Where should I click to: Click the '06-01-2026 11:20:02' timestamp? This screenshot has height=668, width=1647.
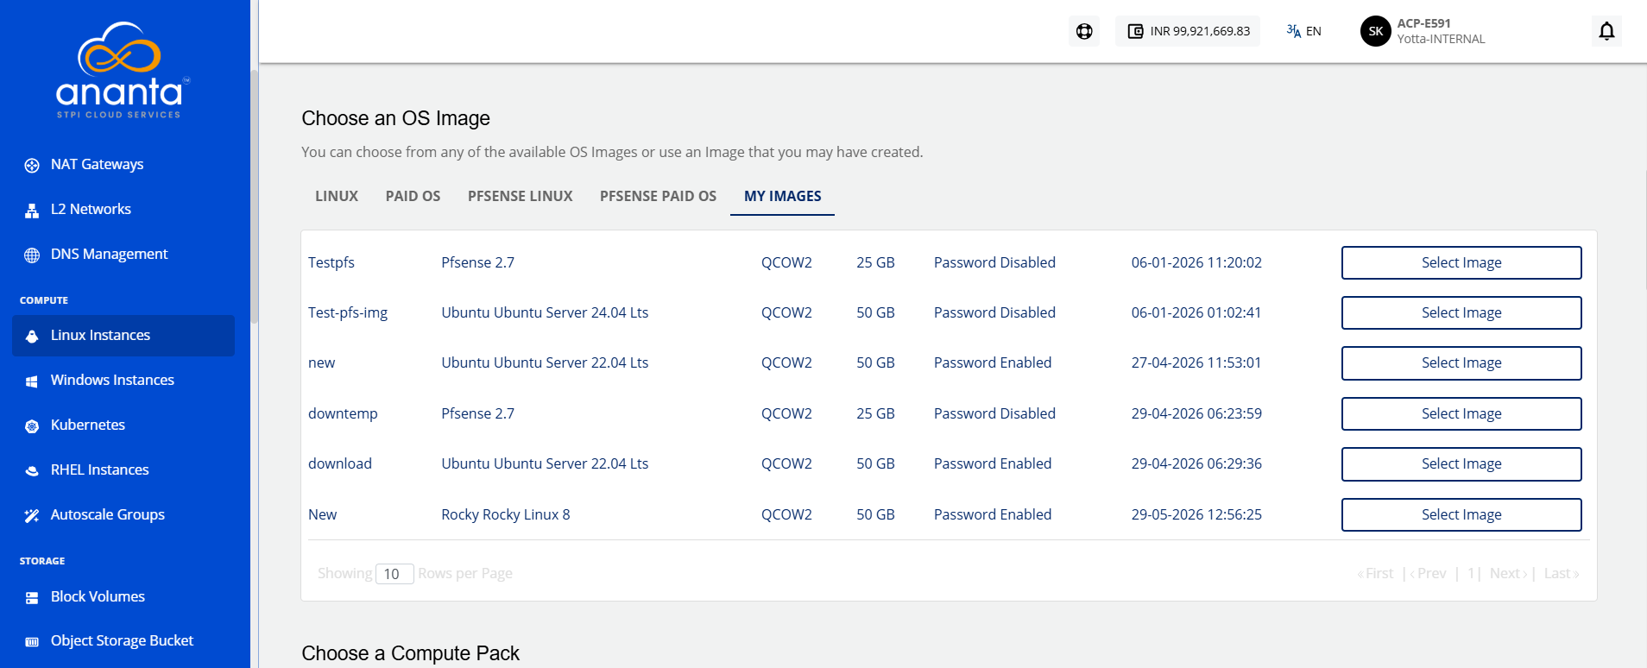(1196, 262)
